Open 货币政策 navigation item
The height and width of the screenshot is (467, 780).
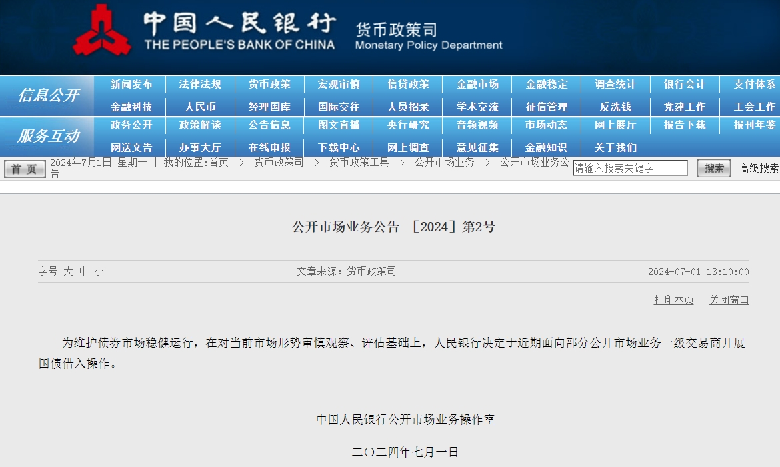point(269,85)
